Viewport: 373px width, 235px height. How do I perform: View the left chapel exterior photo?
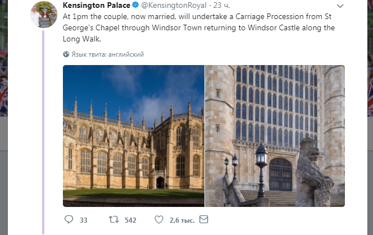click(x=134, y=136)
